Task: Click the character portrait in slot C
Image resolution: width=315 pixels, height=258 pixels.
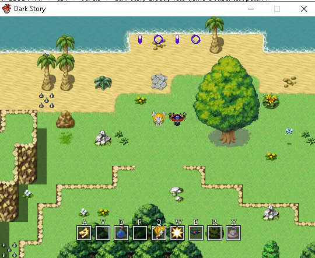Action: tap(159, 233)
